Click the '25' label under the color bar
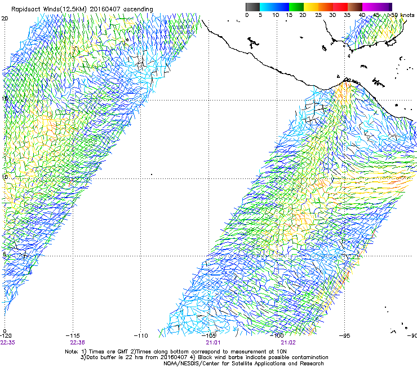Screen dimensions: 417x367 [x=318, y=15]
